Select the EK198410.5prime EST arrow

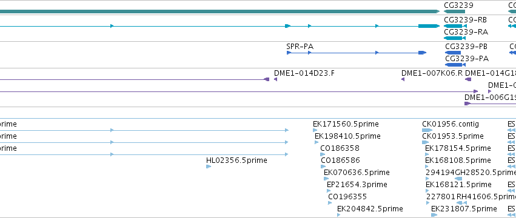[x=317, y=142]
